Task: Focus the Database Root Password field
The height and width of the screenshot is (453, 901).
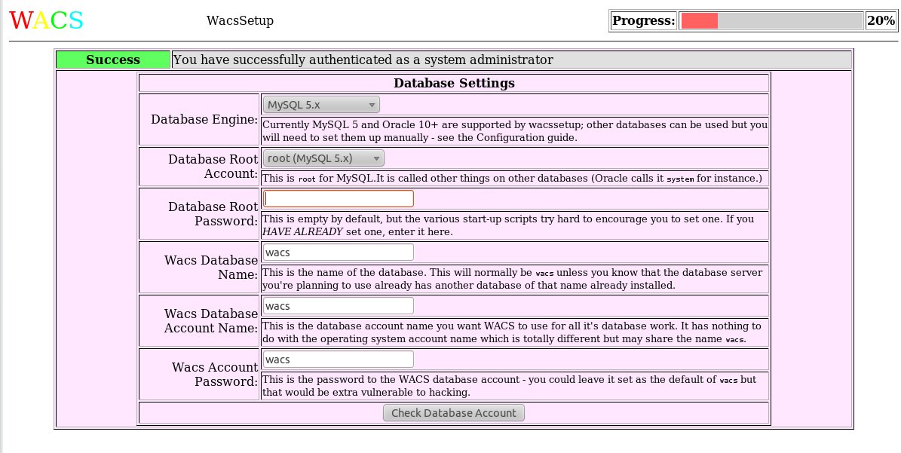Action: pos(339,199)
